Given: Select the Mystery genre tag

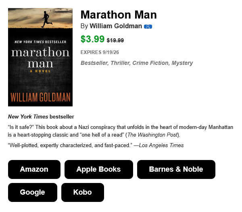Looking at the screenshot, I should pos(182,63).
